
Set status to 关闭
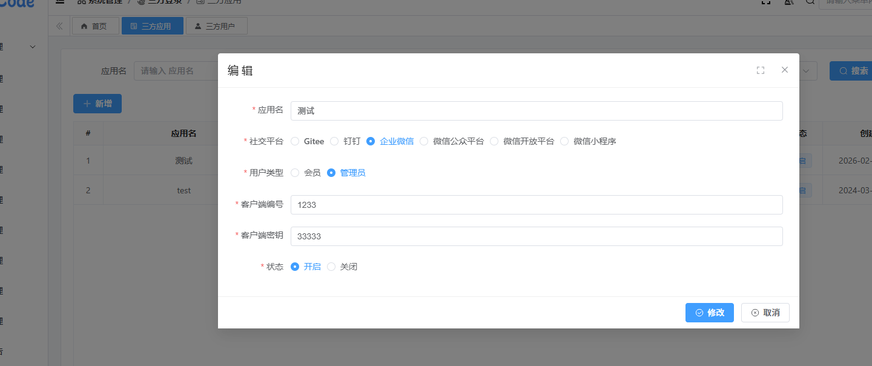click(x=331, y=267)
